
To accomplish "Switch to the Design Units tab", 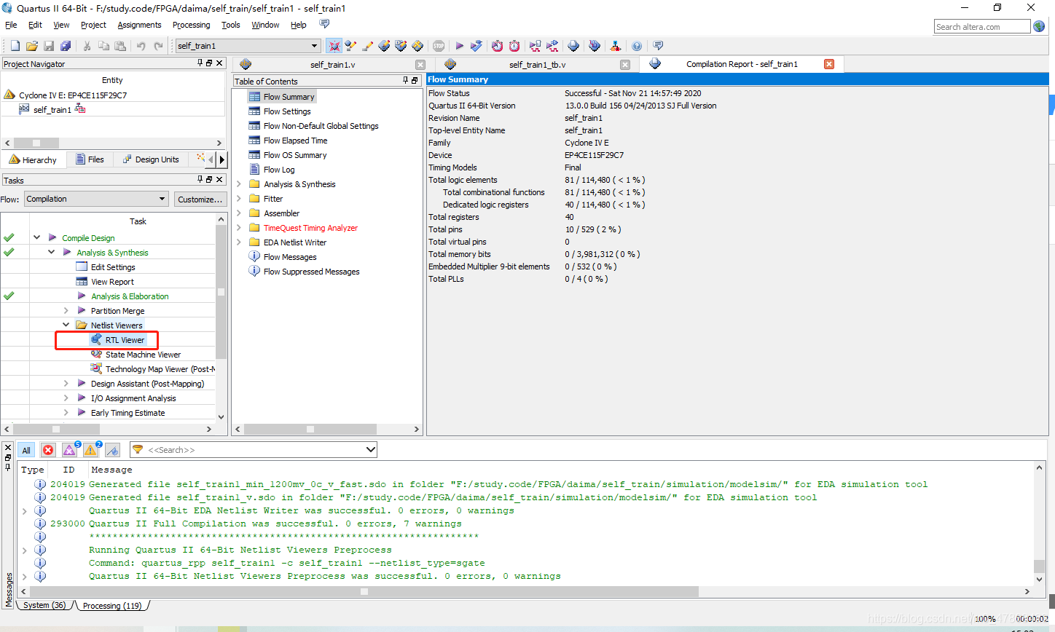I will [150, 159].
